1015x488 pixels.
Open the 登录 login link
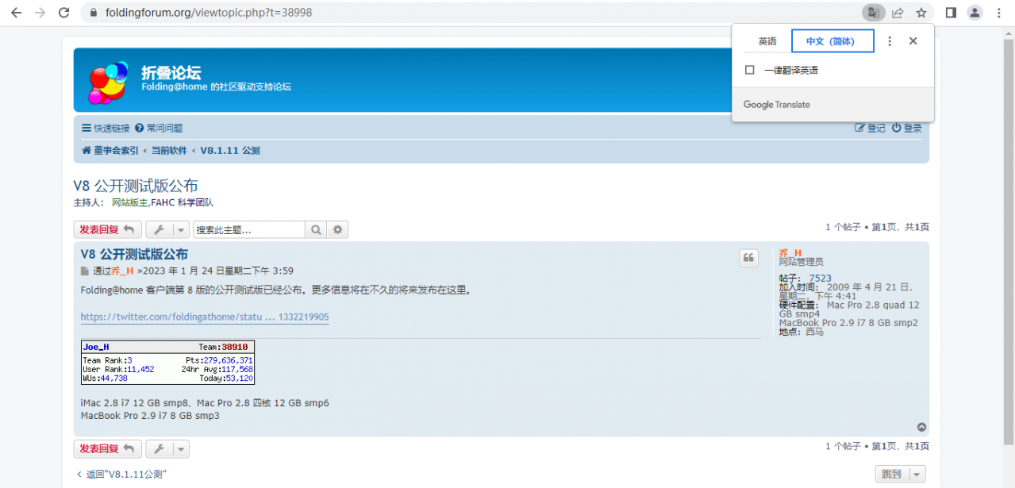[907, 128]
